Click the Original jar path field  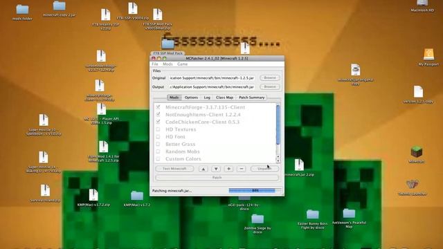(212, 77)
